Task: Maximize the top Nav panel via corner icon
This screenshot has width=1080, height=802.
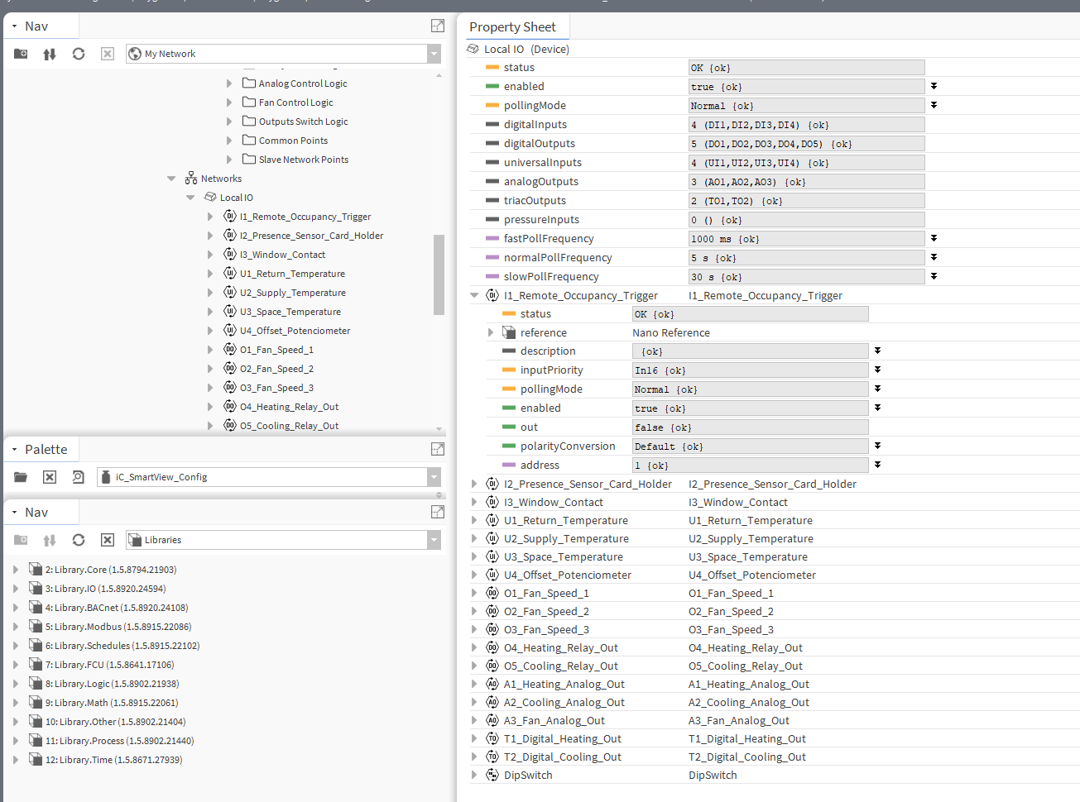Action: 438,26
